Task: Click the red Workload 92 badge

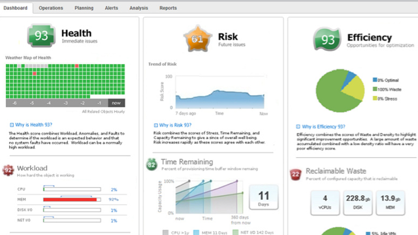Action: [x=8, y=170]
